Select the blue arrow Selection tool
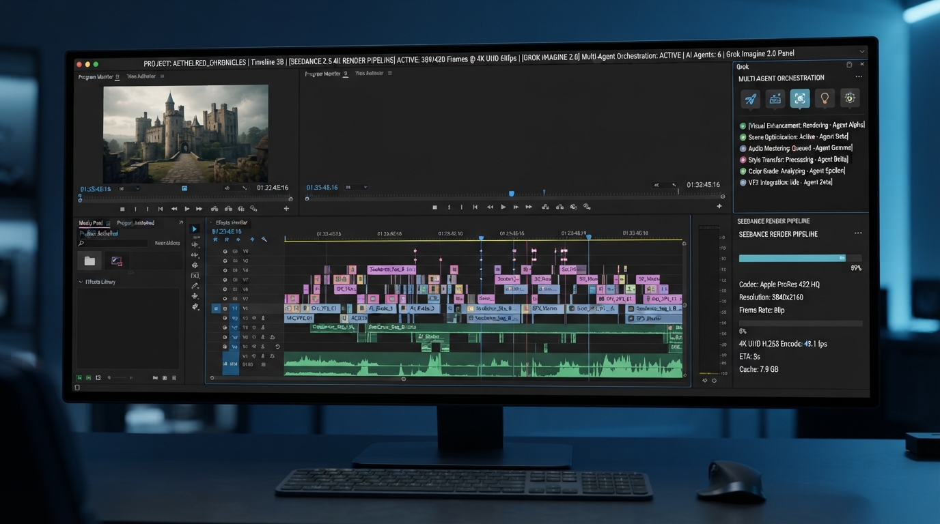 click(x=195, y=229)
